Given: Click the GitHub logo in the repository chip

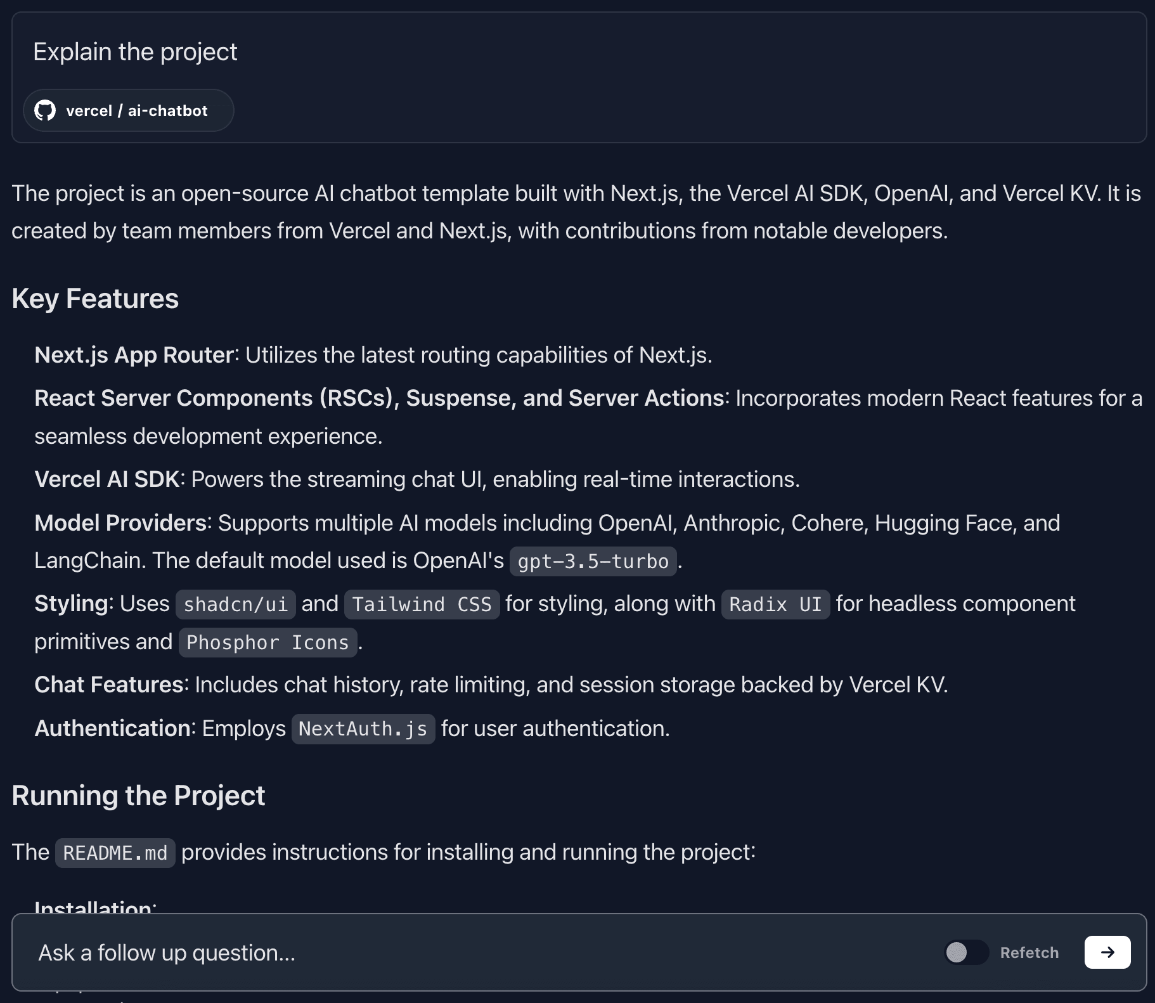Looking at the screenshot, I should coord(45,110).
